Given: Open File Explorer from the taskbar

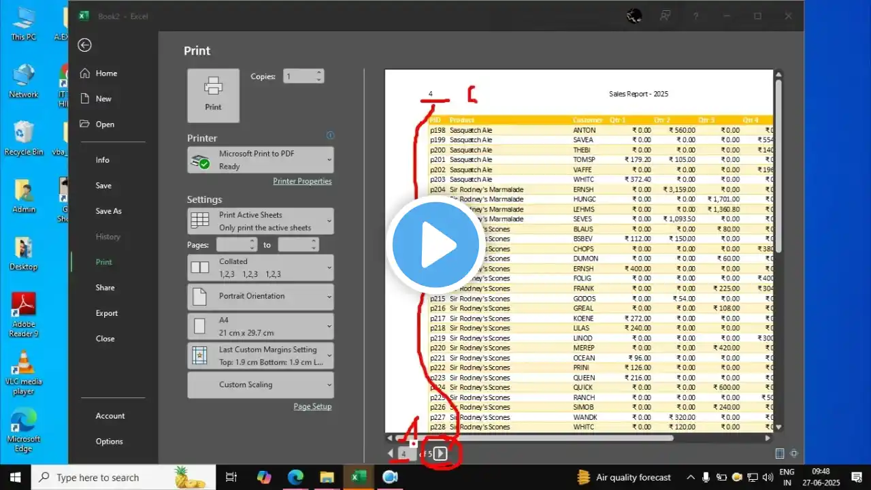Looking at the screenshot, I should [x=326, y=478].
